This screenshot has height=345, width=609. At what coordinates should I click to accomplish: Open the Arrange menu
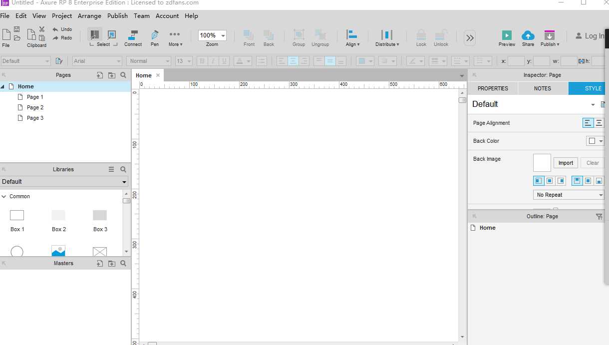[x=89, y=16]
